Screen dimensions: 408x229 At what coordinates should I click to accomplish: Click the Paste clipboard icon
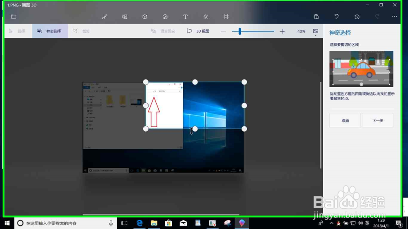click(x=316, y=17)
